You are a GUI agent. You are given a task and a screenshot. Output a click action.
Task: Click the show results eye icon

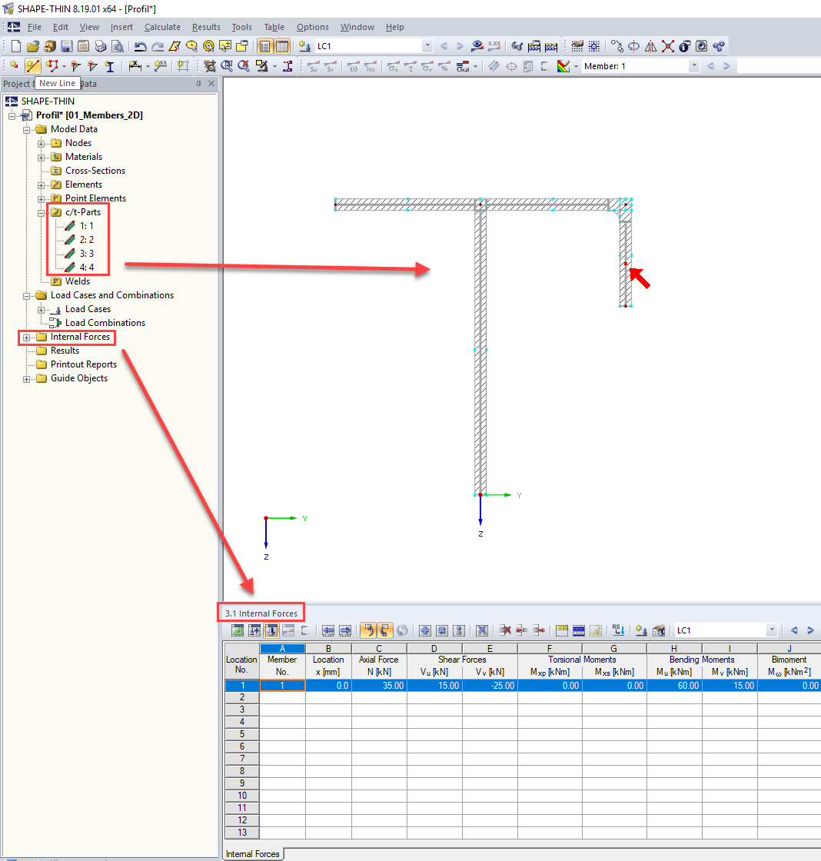coord(477,46)
